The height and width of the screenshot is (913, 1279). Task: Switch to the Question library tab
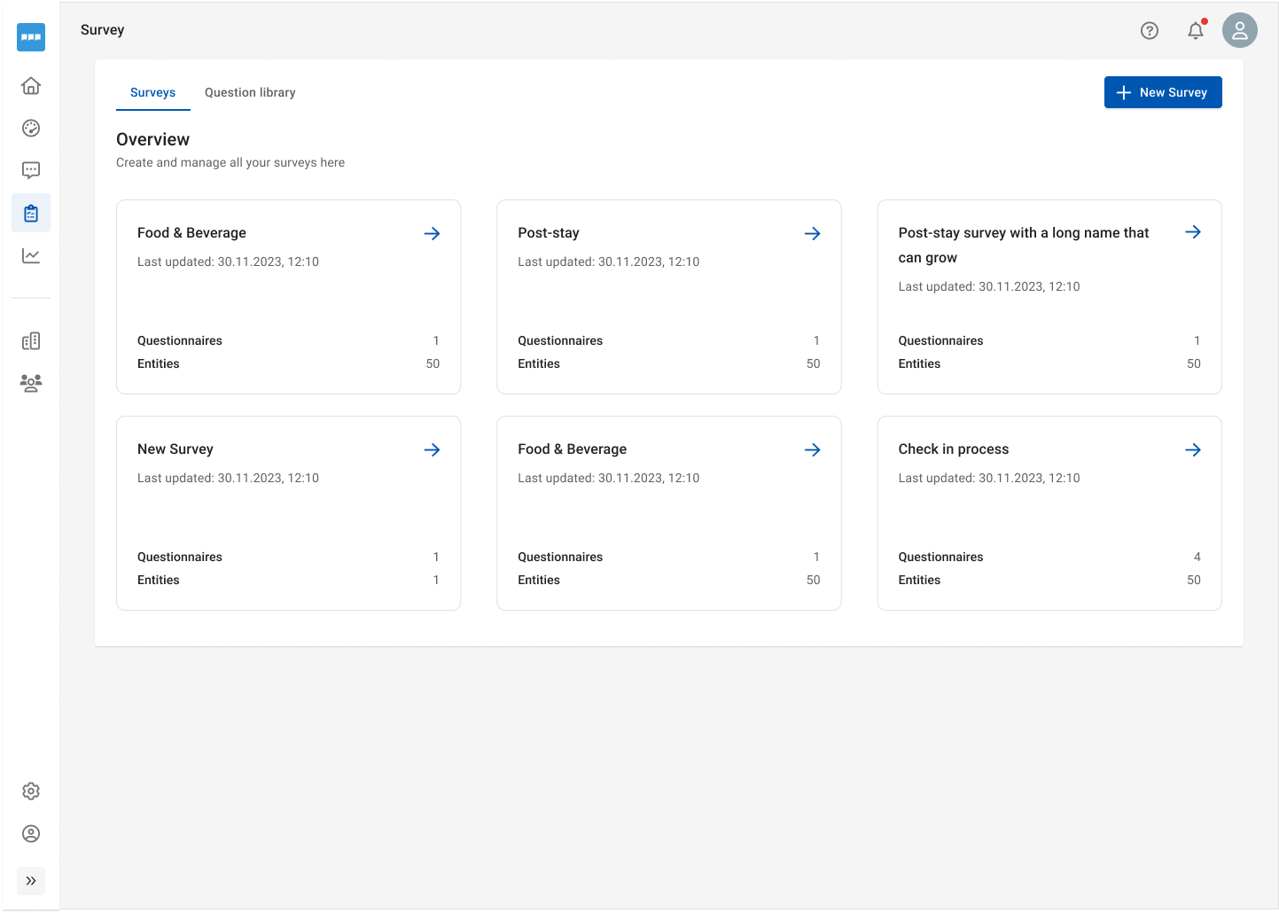coord(250,92)
